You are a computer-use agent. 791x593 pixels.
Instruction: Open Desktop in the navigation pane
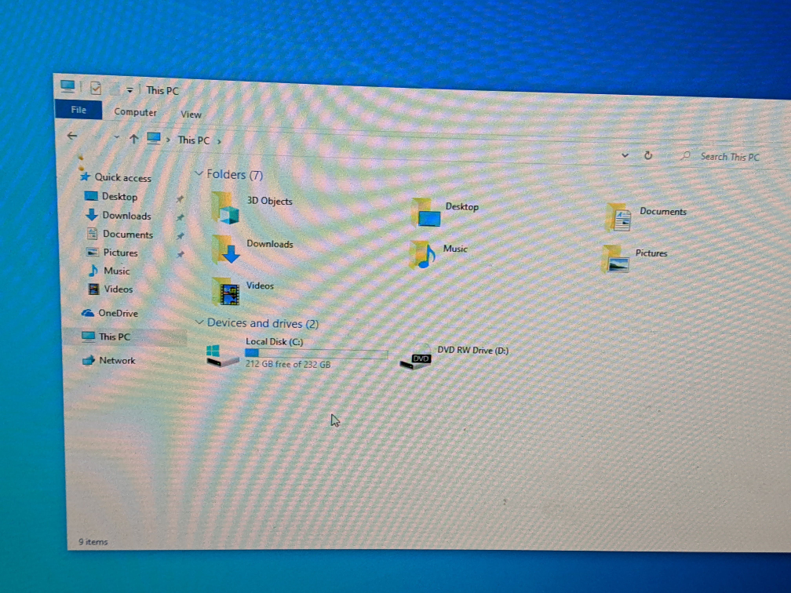[119, 197]
